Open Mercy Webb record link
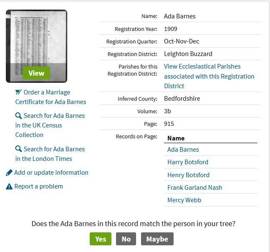270x252 pixels. click(184, 200)
